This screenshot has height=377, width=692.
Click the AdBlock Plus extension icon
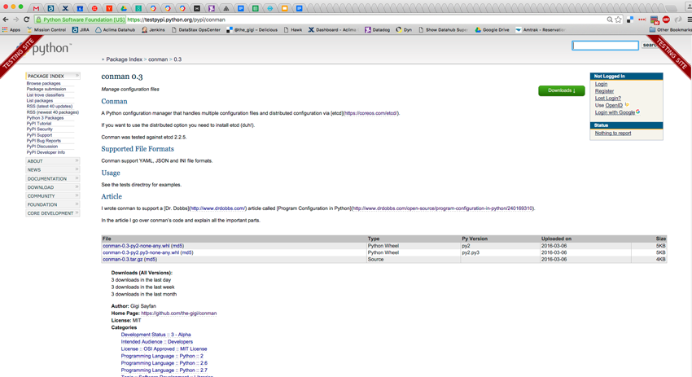click(x=666, y=20)
